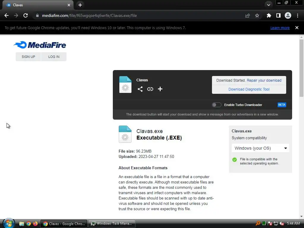Open File Explorer from taskbar
304x228 pixels.
point(21,224)
